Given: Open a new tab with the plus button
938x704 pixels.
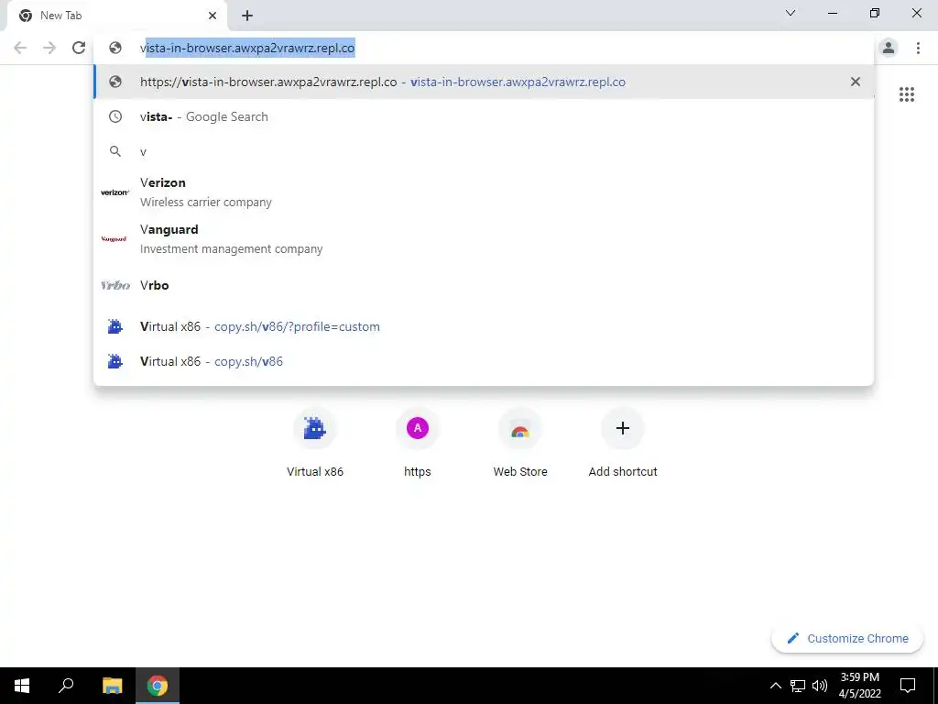Looking at the screenshot, I should click(x=247, y=16).
